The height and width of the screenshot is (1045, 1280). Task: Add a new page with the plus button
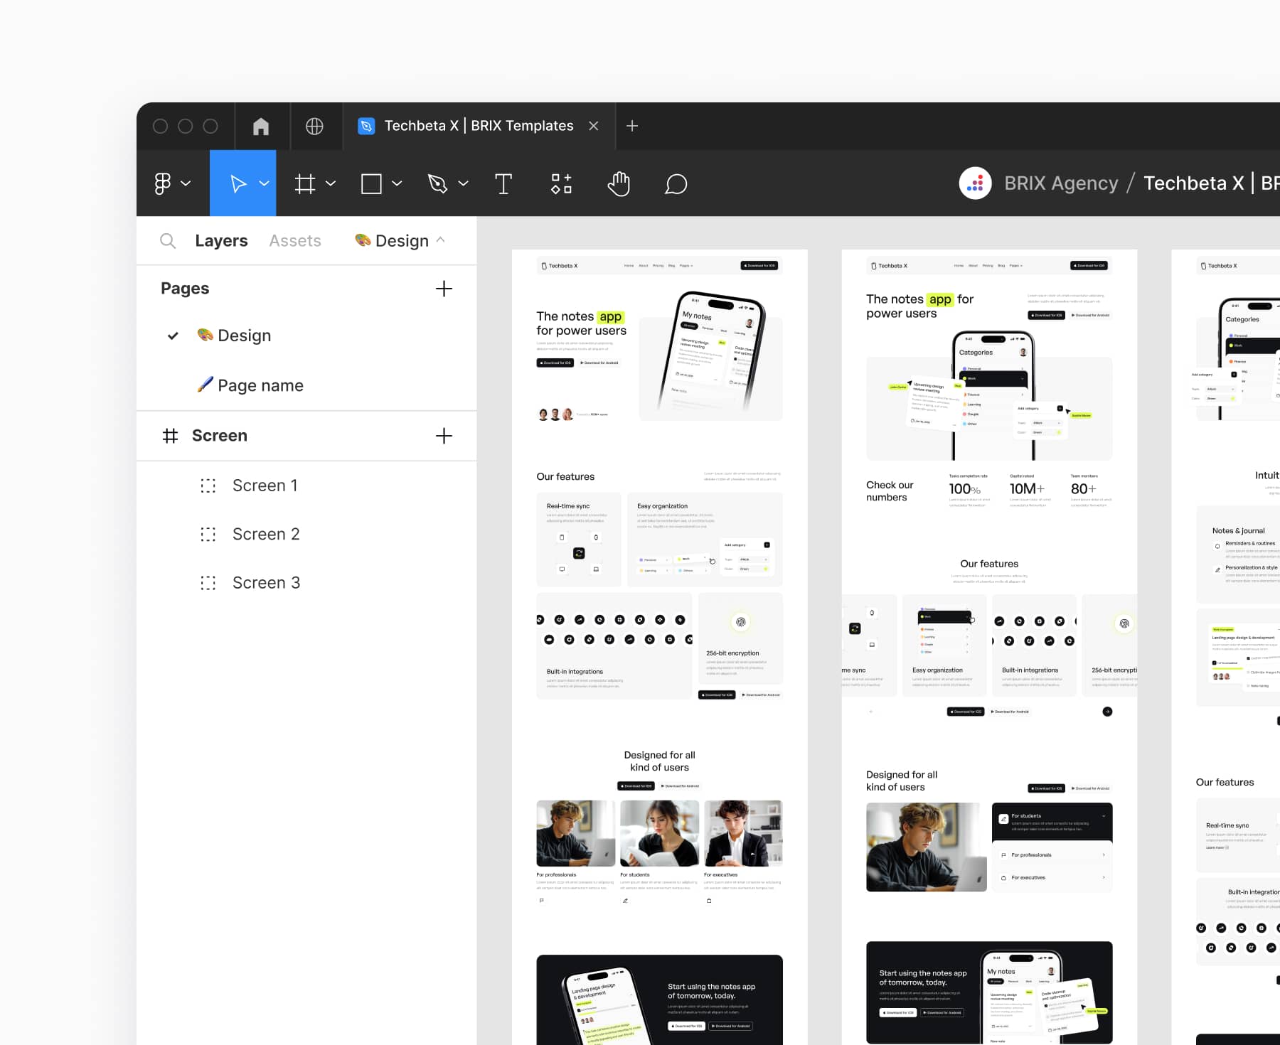coord(444,289)
